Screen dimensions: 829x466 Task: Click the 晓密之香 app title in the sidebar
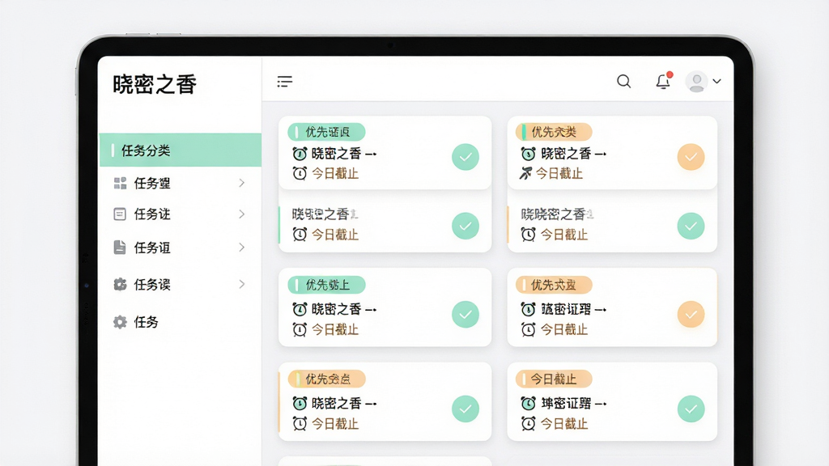[155, 84]
